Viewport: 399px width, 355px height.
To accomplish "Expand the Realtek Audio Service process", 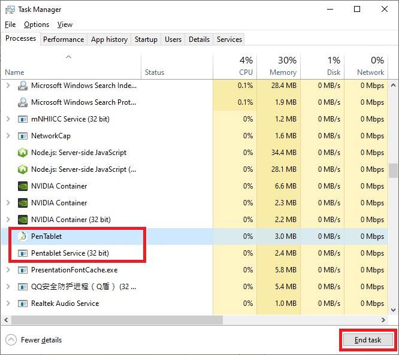I will pos(8,304).
